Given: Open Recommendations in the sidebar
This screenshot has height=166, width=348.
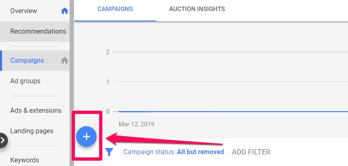Looking at the screenshot, I should pos(38,31).
